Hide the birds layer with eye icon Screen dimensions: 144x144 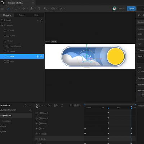tap(41, 57)
